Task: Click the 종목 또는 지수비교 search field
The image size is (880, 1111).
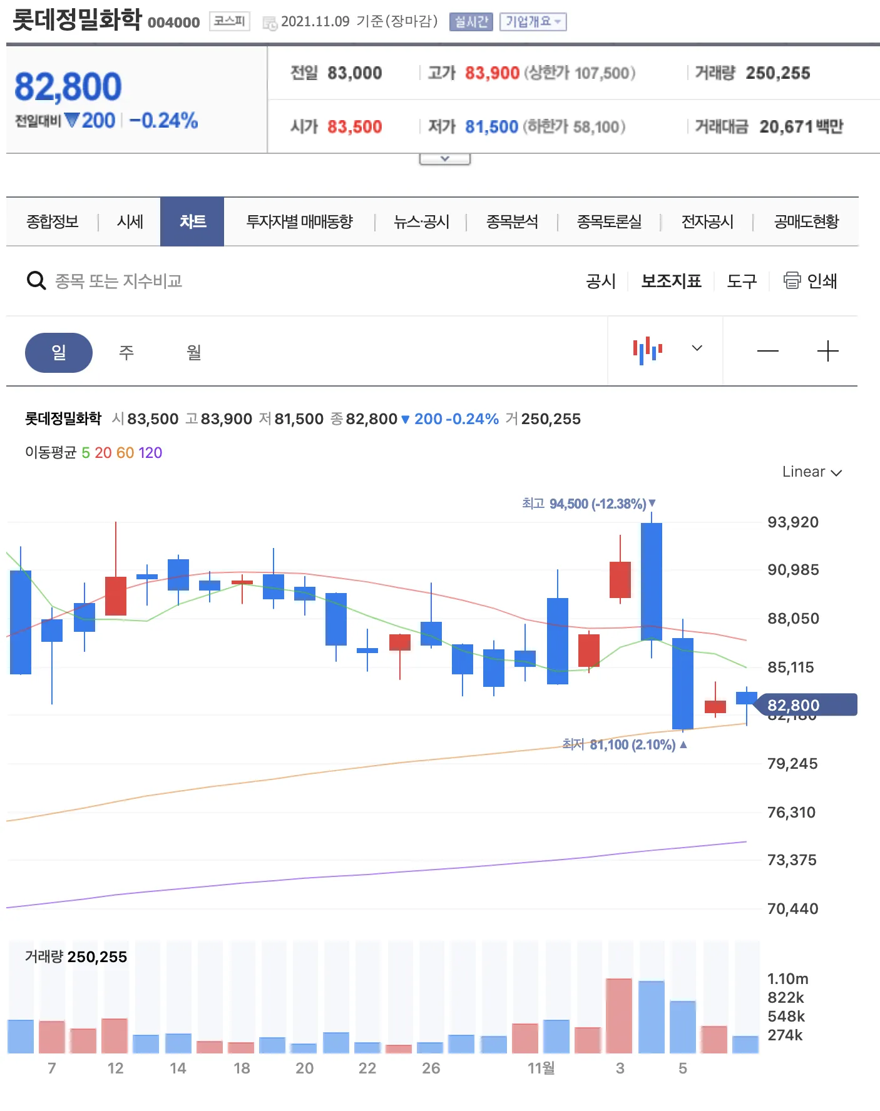Action: 119,281
